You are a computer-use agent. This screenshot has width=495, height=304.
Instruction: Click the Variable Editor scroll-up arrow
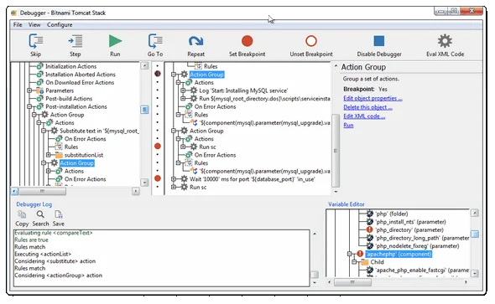pyautogui.click(x=475, y=213)
